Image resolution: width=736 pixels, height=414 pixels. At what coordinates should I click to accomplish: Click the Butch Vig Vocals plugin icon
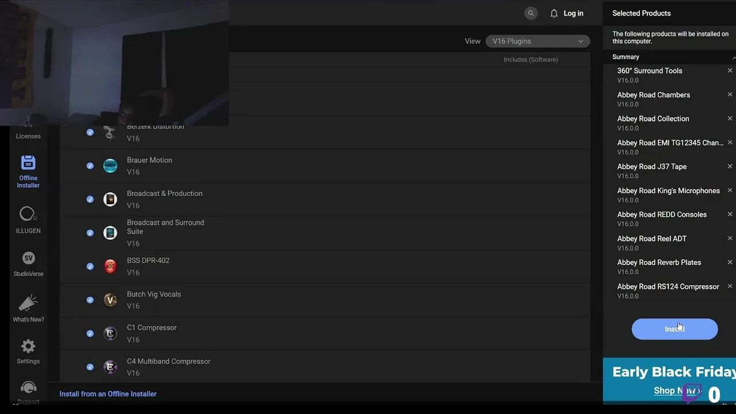point(110,300)
